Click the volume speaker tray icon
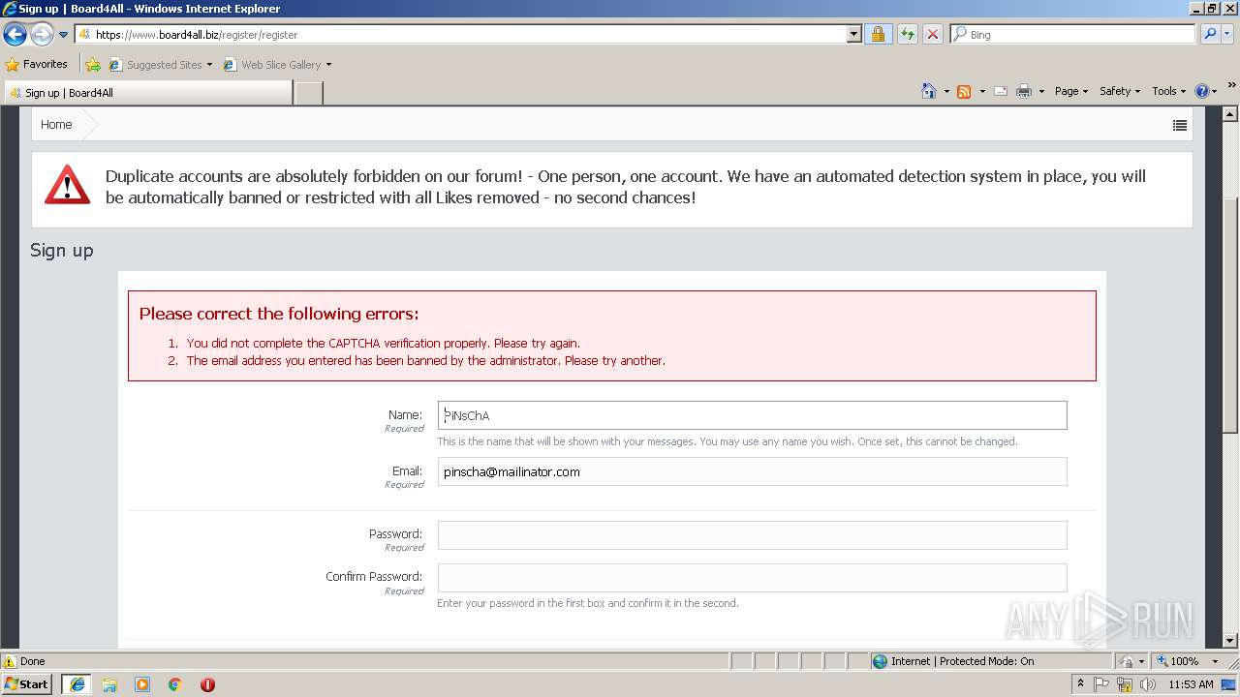 coord(1148,684)
